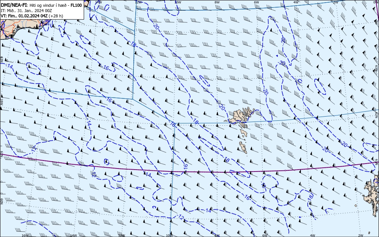Click the '2W' longitude label on top edge

[x=335, y=2]
